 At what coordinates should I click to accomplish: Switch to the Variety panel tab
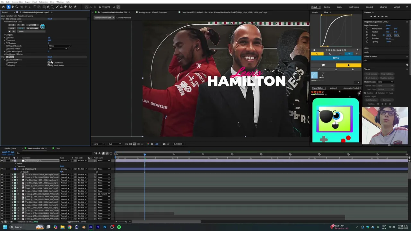click(x=315, y=13)
